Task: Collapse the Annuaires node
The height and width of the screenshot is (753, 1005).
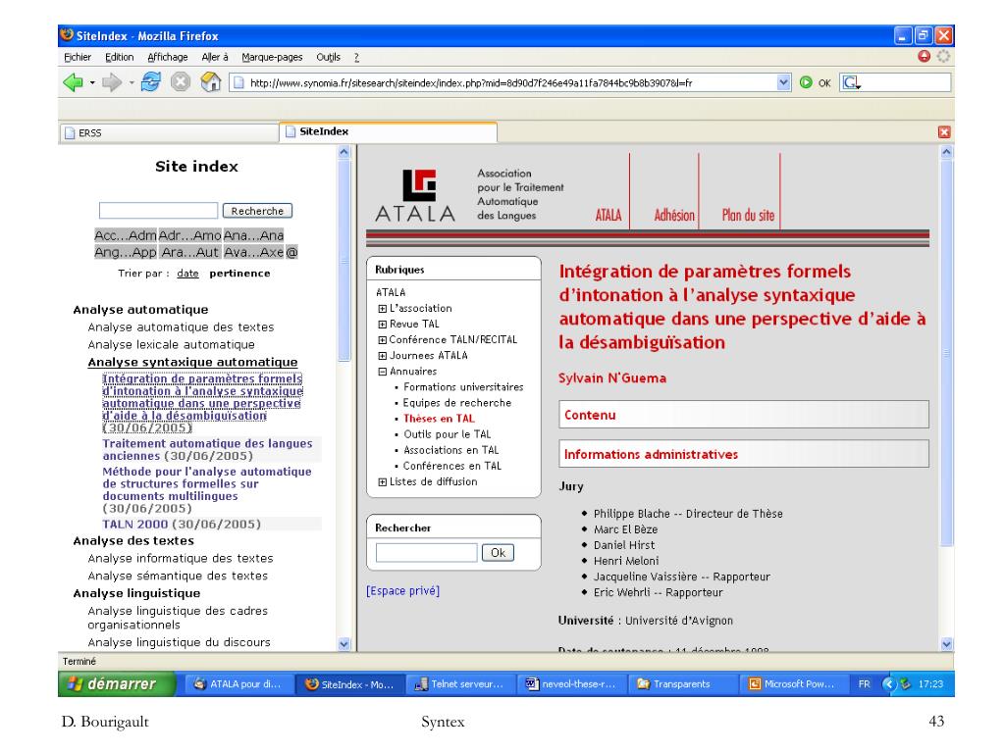Action: tap(383, 372)
